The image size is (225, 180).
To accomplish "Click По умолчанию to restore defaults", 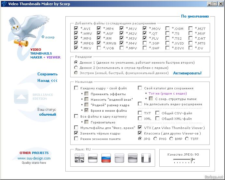I will [195, 16].
